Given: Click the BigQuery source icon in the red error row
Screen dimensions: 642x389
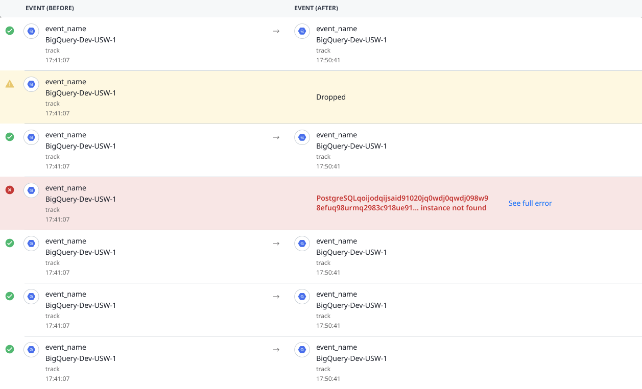Looking at the screenshot, I should (31, 190).
